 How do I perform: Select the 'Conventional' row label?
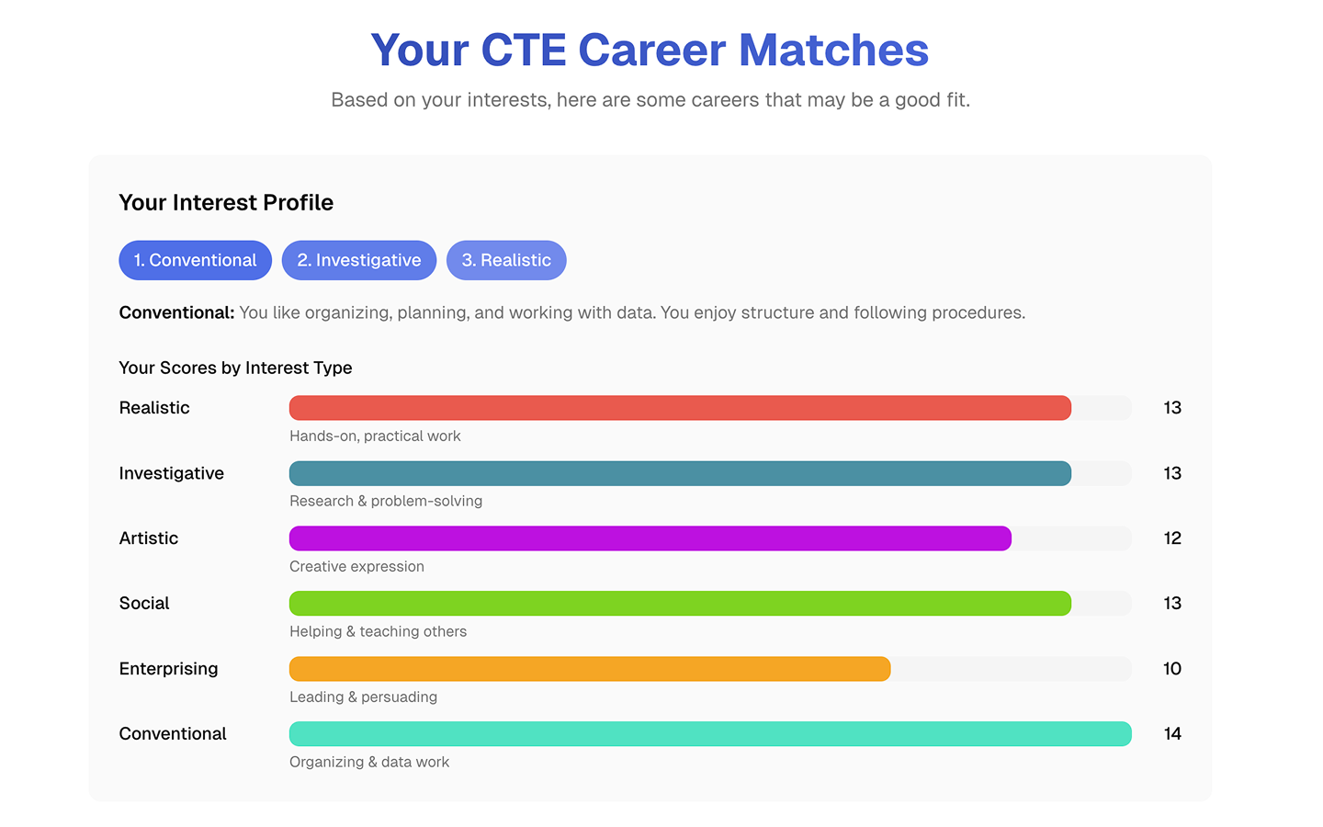click(x=172, y=733)
